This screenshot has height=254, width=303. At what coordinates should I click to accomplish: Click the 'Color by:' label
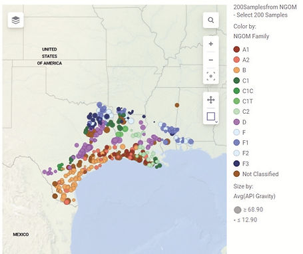[x=244, y=27]
